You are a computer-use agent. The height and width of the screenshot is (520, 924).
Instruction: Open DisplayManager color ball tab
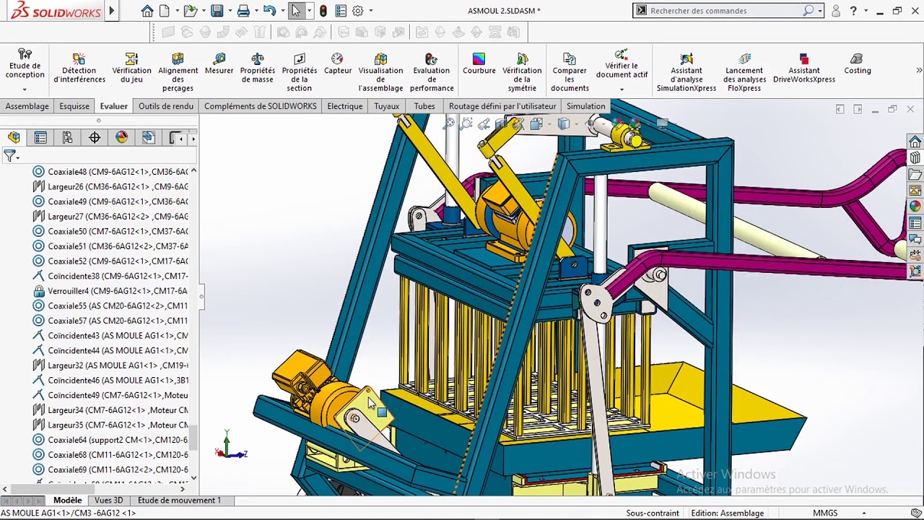[121, 137]
